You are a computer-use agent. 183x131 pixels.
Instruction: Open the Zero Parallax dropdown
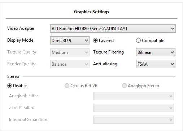(x=134, y=108)
